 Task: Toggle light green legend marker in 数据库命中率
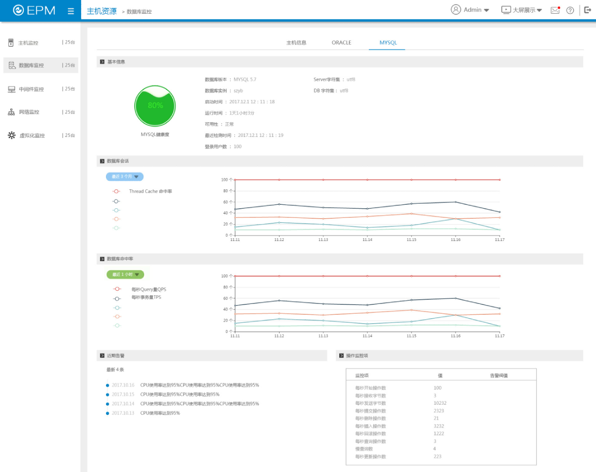118,326
